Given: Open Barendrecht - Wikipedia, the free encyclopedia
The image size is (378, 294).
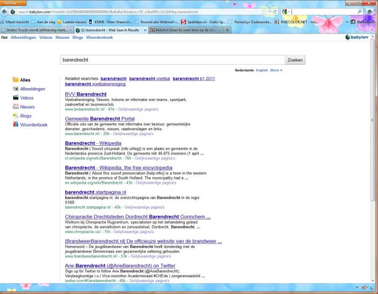Looking at the screenshot, I should (x=119, y=168).
